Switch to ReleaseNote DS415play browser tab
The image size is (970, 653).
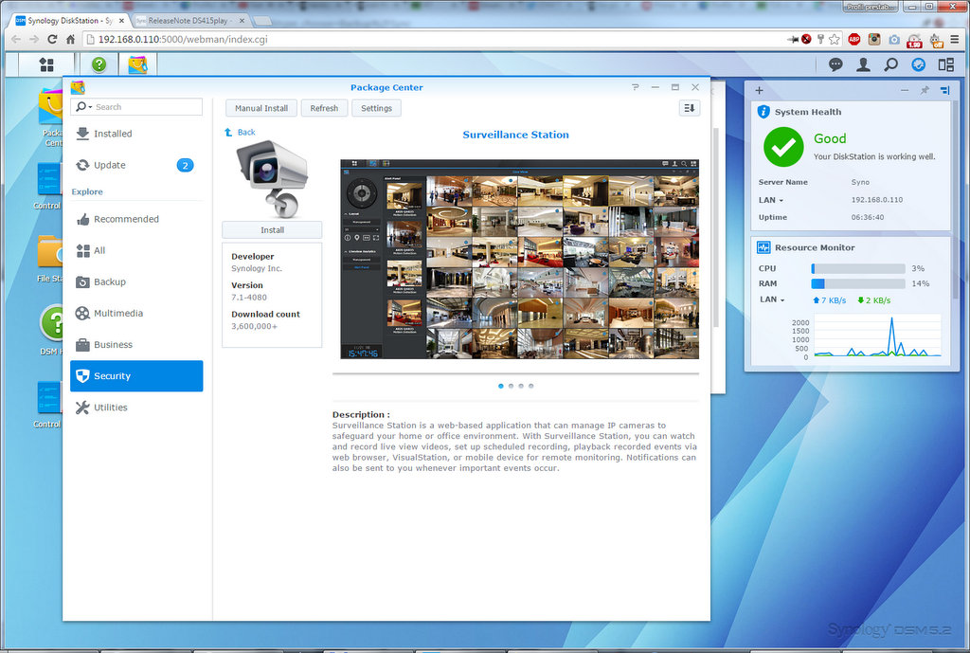click(x=189, y=21)
